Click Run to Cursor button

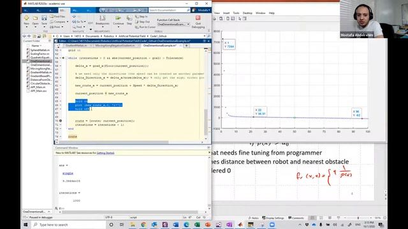tap(145, 27)
